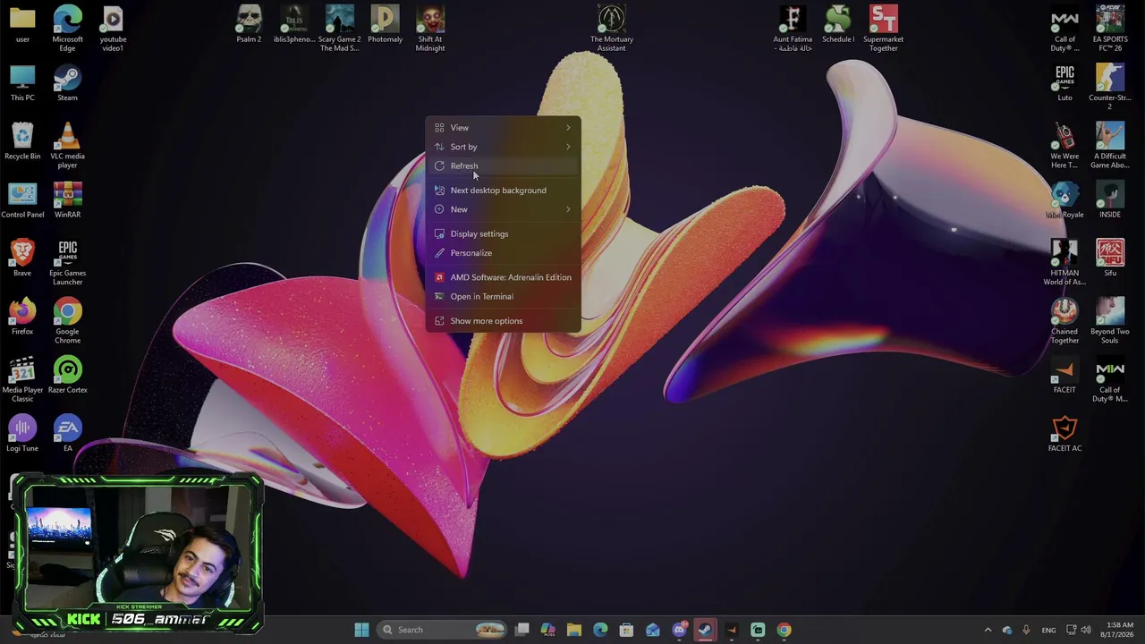Switch to Next desktop background
The height and width of the screenshot is (644, 1145).
coord(503,191)
